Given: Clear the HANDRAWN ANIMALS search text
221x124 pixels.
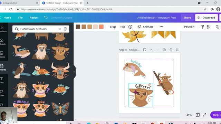Looking at the screenshot, I should pos(60,29).
